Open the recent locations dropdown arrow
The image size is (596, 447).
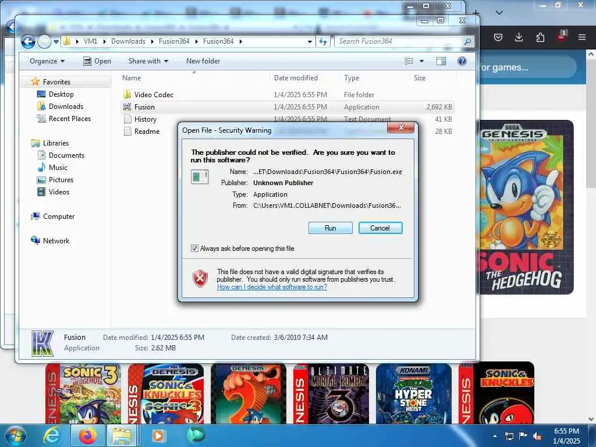coord(56,41)
